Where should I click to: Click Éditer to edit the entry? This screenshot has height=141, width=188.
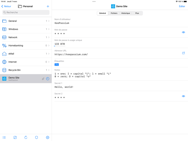pos(182,6)
